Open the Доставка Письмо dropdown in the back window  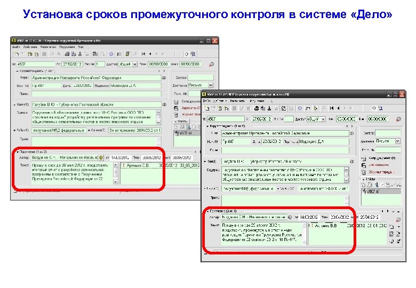(x=210, y=85)
